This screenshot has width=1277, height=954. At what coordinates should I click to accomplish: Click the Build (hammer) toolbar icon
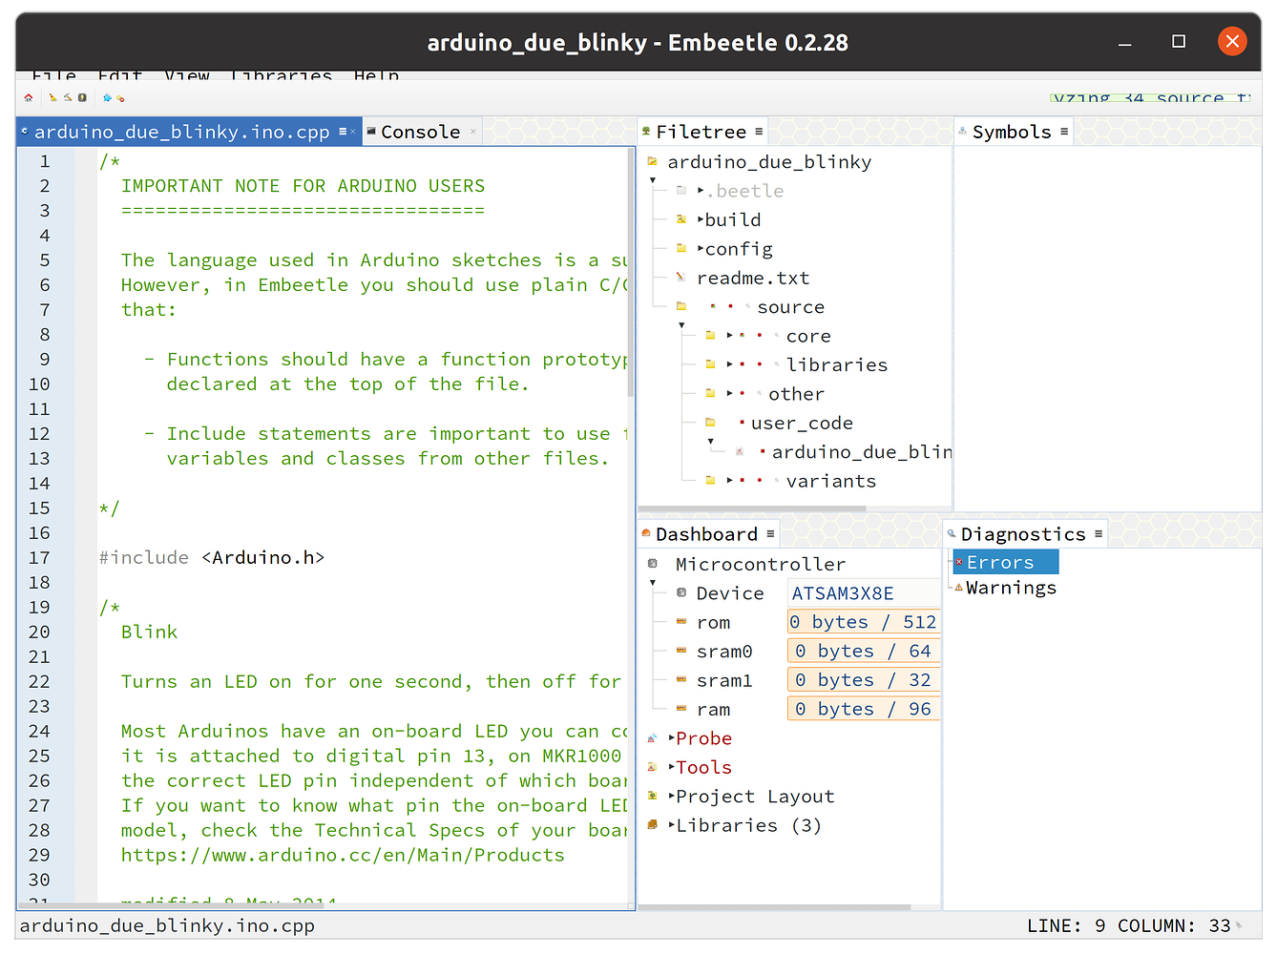tap(68, 97)
